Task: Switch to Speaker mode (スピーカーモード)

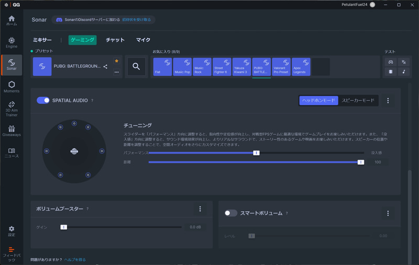Action: pyautogui.click(x=358, y=100)
